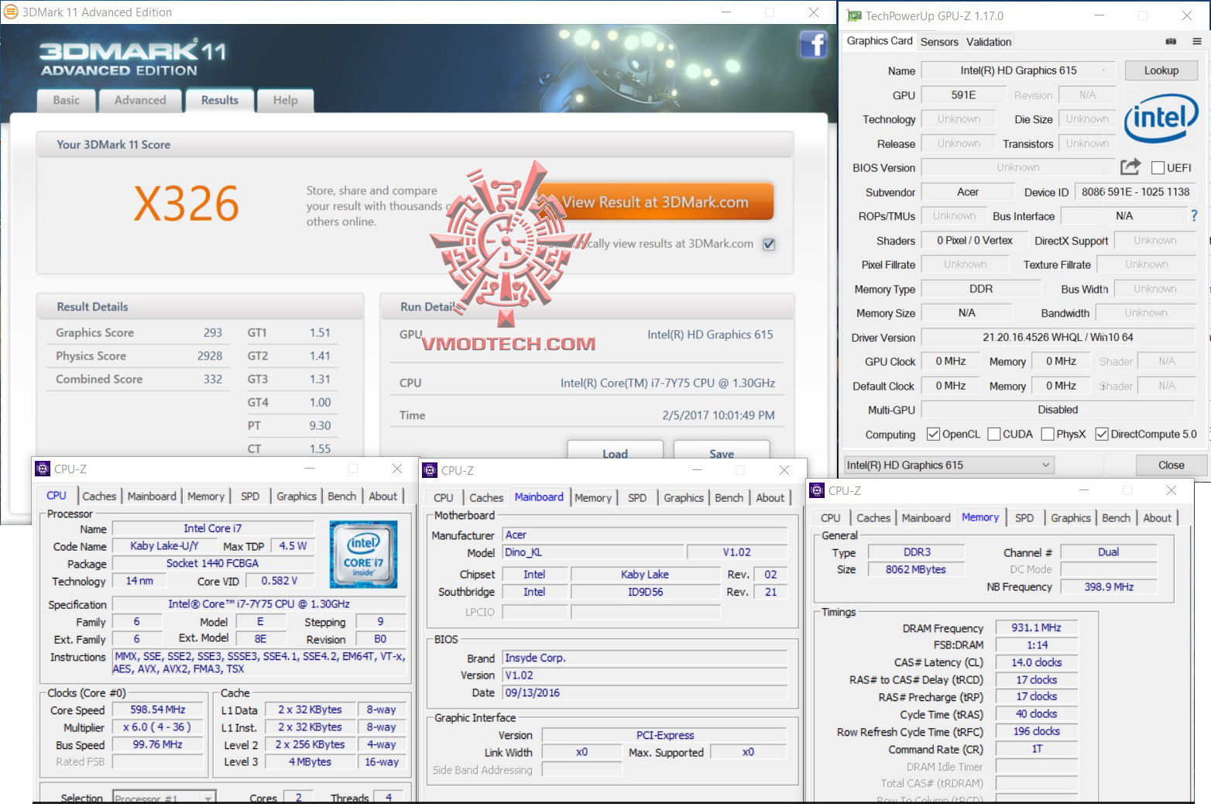The height and width of the screenshot is (804, 1211).
Task: Toggle the UEFI checkbox in GPU-Z
Action: click(1158, 168)
